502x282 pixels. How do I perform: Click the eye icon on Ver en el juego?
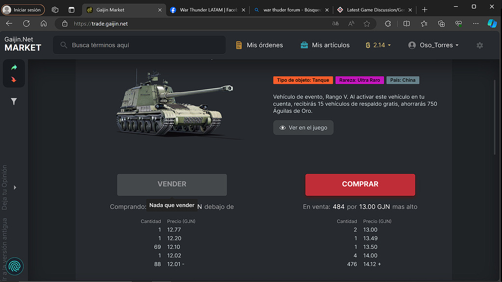pos(282,127)
